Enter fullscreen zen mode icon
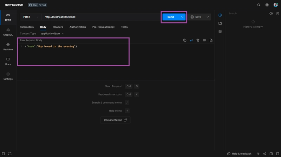 (10, 154)
